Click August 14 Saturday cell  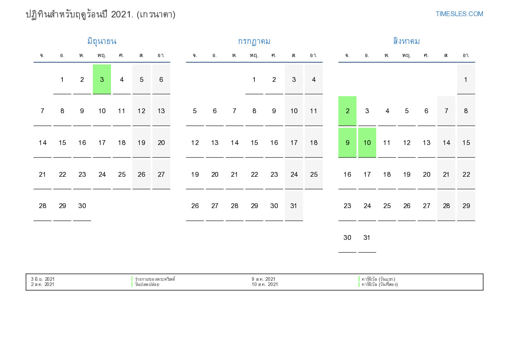click(446, 143)
